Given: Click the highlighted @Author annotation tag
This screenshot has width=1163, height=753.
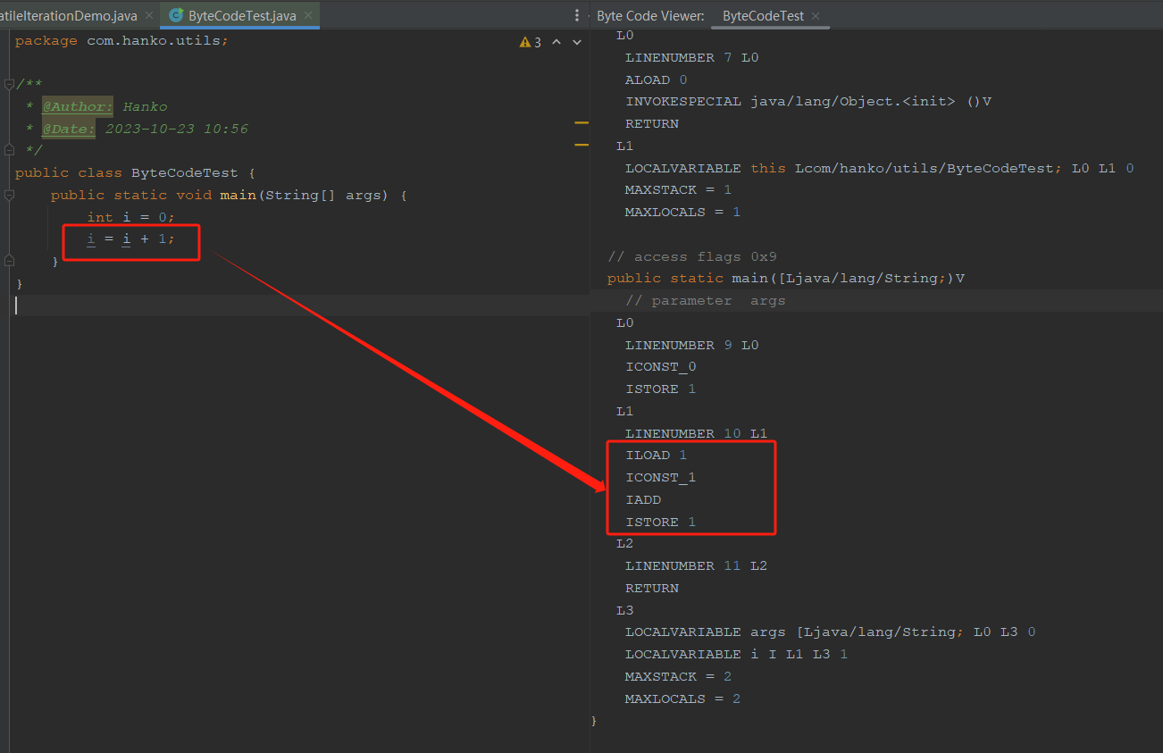Looking at the screenshot, I should click(x=77, y=105).
